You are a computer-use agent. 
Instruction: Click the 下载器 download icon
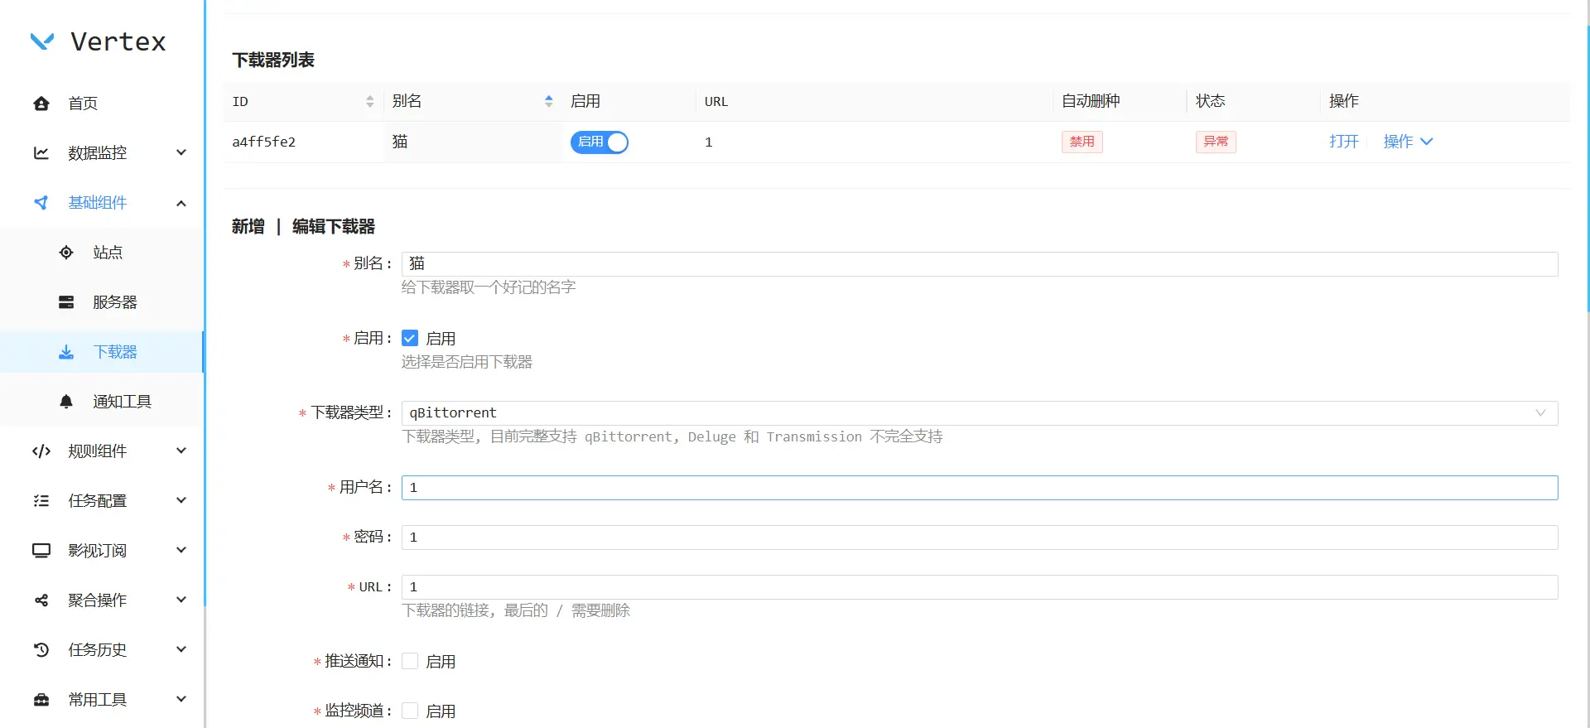pyautogui.click(x=66, y=352)
